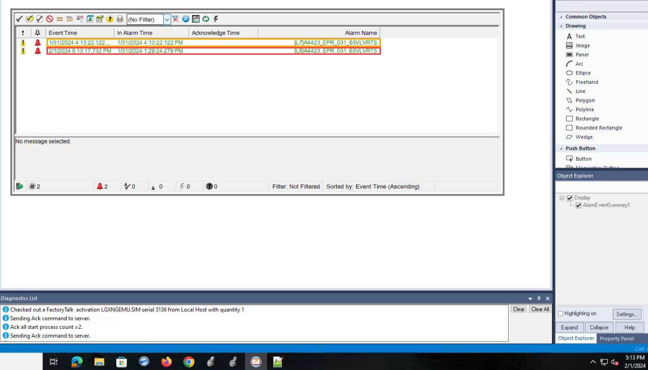Select the Rounded Rectangle drawing tool
Screen dimensions: 648x370
tap(599, 128)
